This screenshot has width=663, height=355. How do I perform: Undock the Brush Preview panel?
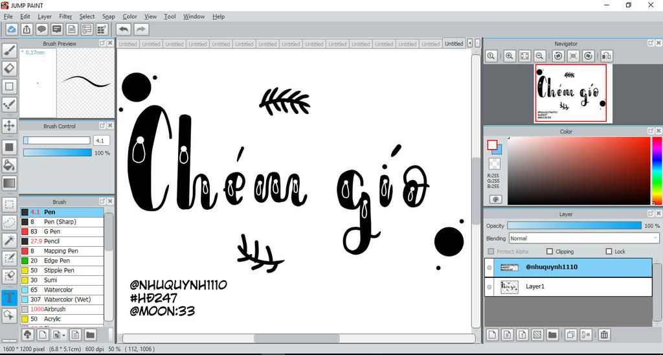coord(102,43)
